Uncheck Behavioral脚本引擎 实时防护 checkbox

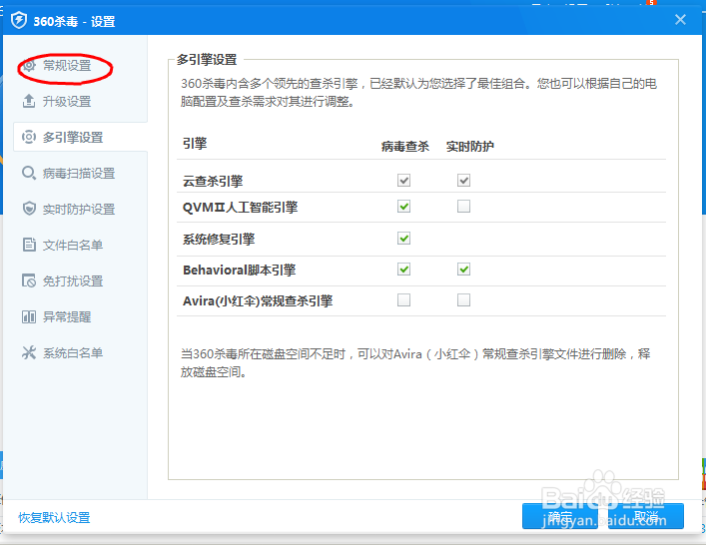[x=463, y=270]
